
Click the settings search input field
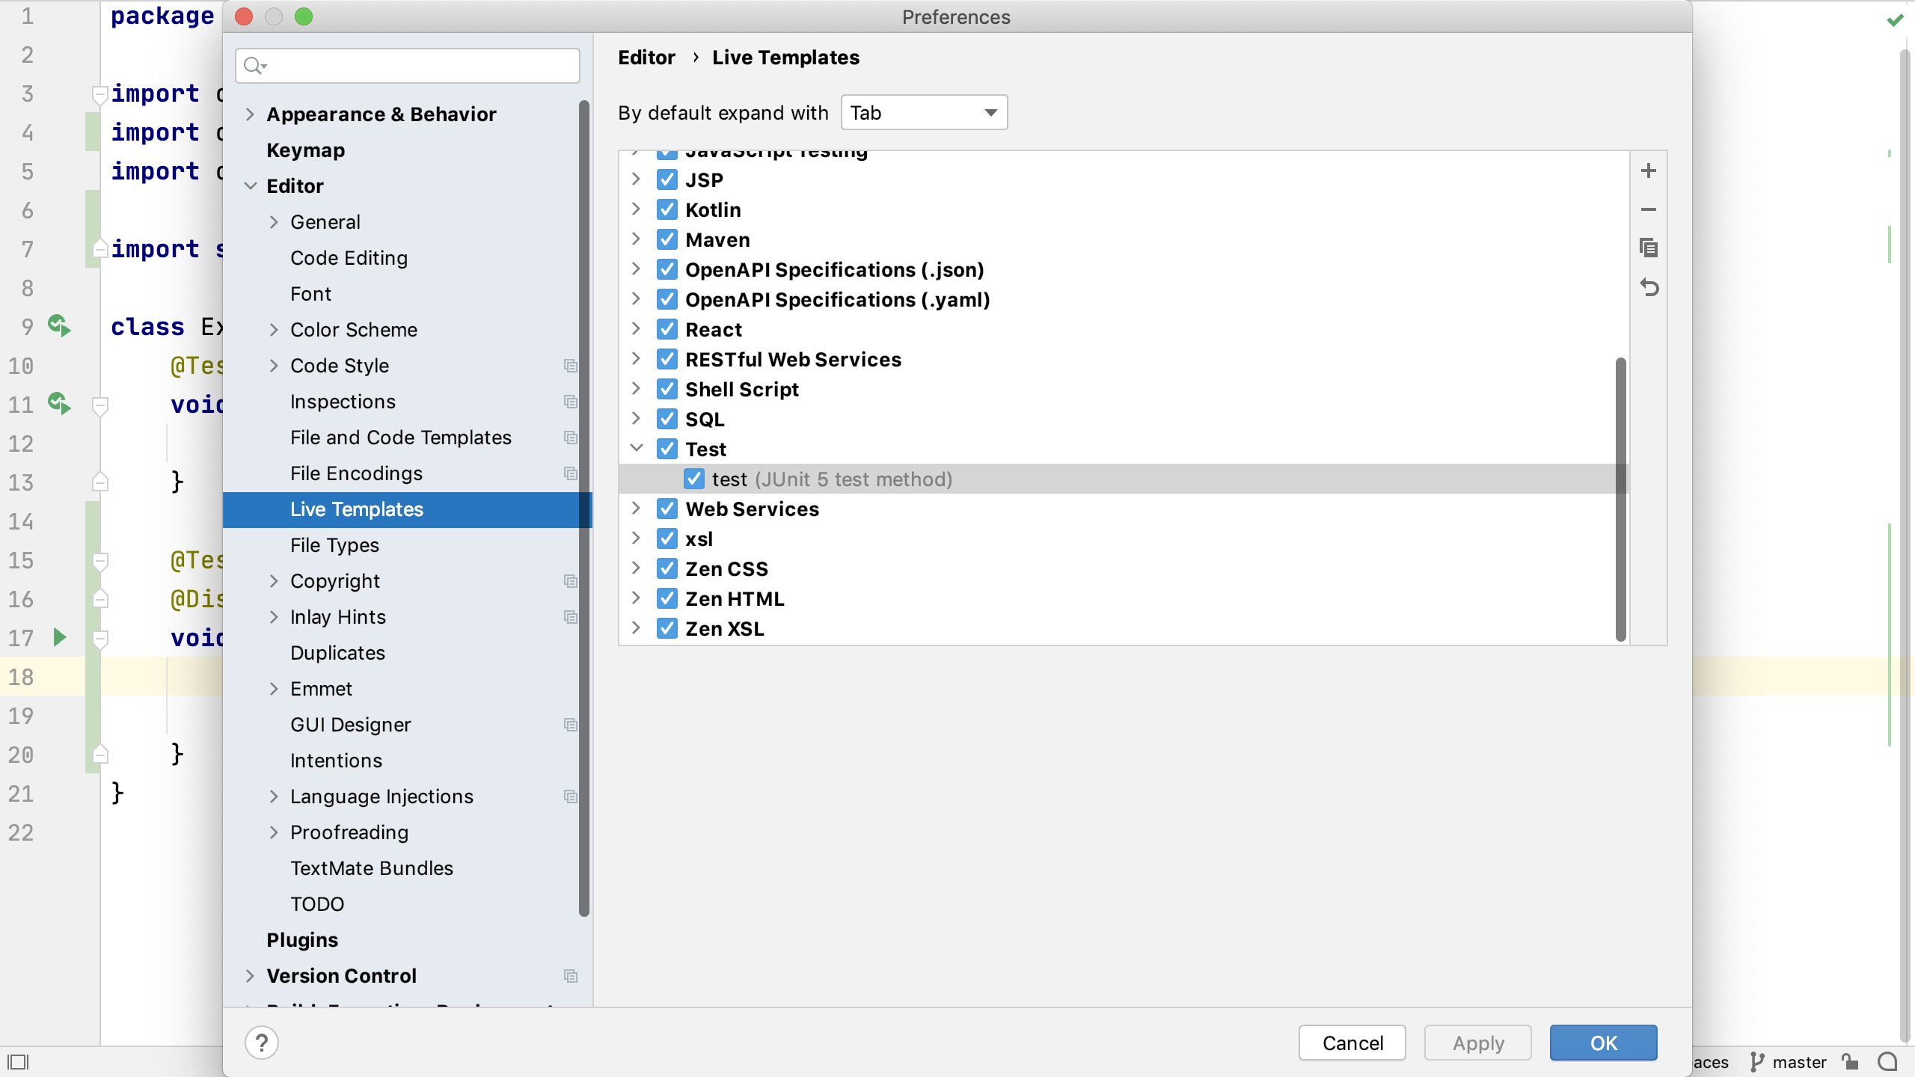(408, 66)
